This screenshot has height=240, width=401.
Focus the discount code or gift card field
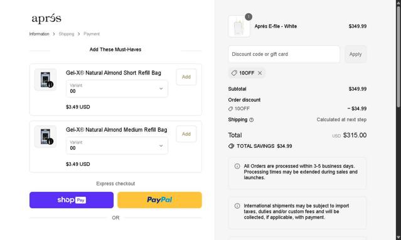pos(284,54)
